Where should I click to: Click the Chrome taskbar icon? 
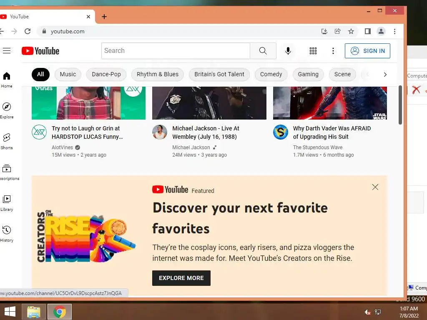(60, 312)
